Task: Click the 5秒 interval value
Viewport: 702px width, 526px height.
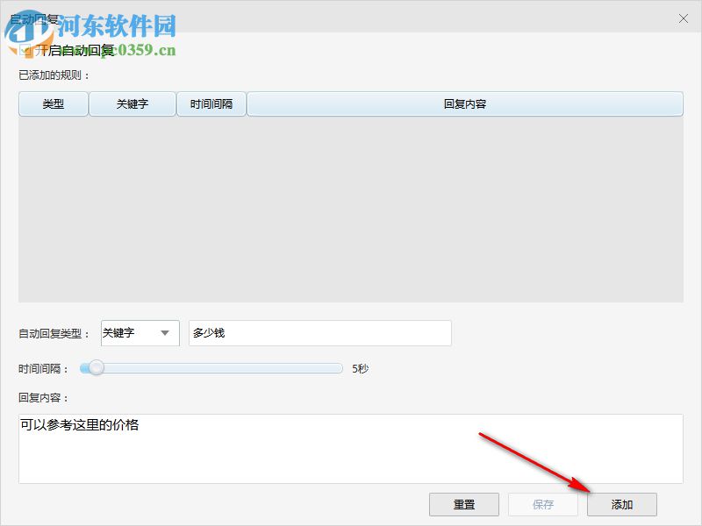Action: coord(360,368)
